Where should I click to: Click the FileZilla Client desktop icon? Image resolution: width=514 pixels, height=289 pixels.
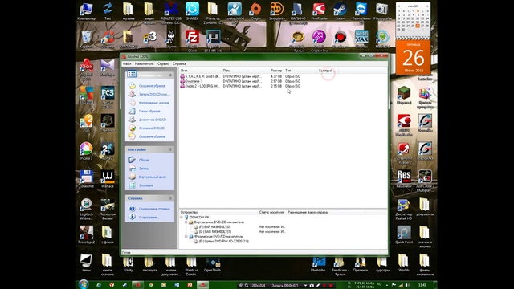coord(192,41)
